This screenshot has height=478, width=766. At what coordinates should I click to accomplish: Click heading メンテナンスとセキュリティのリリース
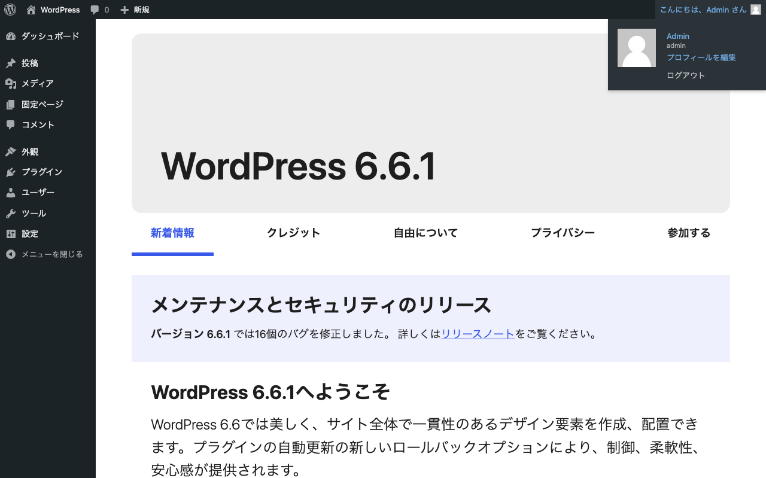[321, 305]
